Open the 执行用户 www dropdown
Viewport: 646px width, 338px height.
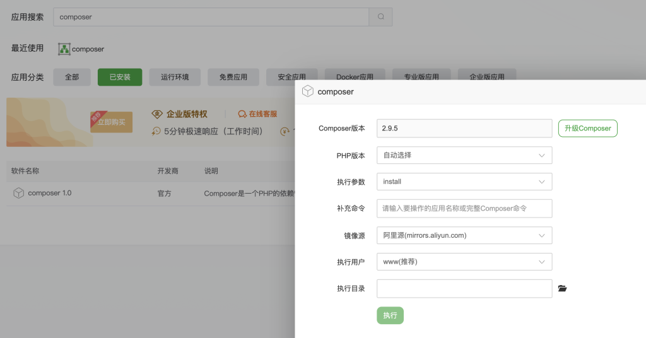[x=464, y=262]
